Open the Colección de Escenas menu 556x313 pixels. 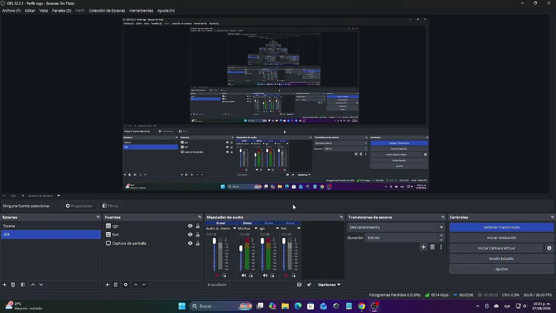pyautogui.click(x=107, y=10)
